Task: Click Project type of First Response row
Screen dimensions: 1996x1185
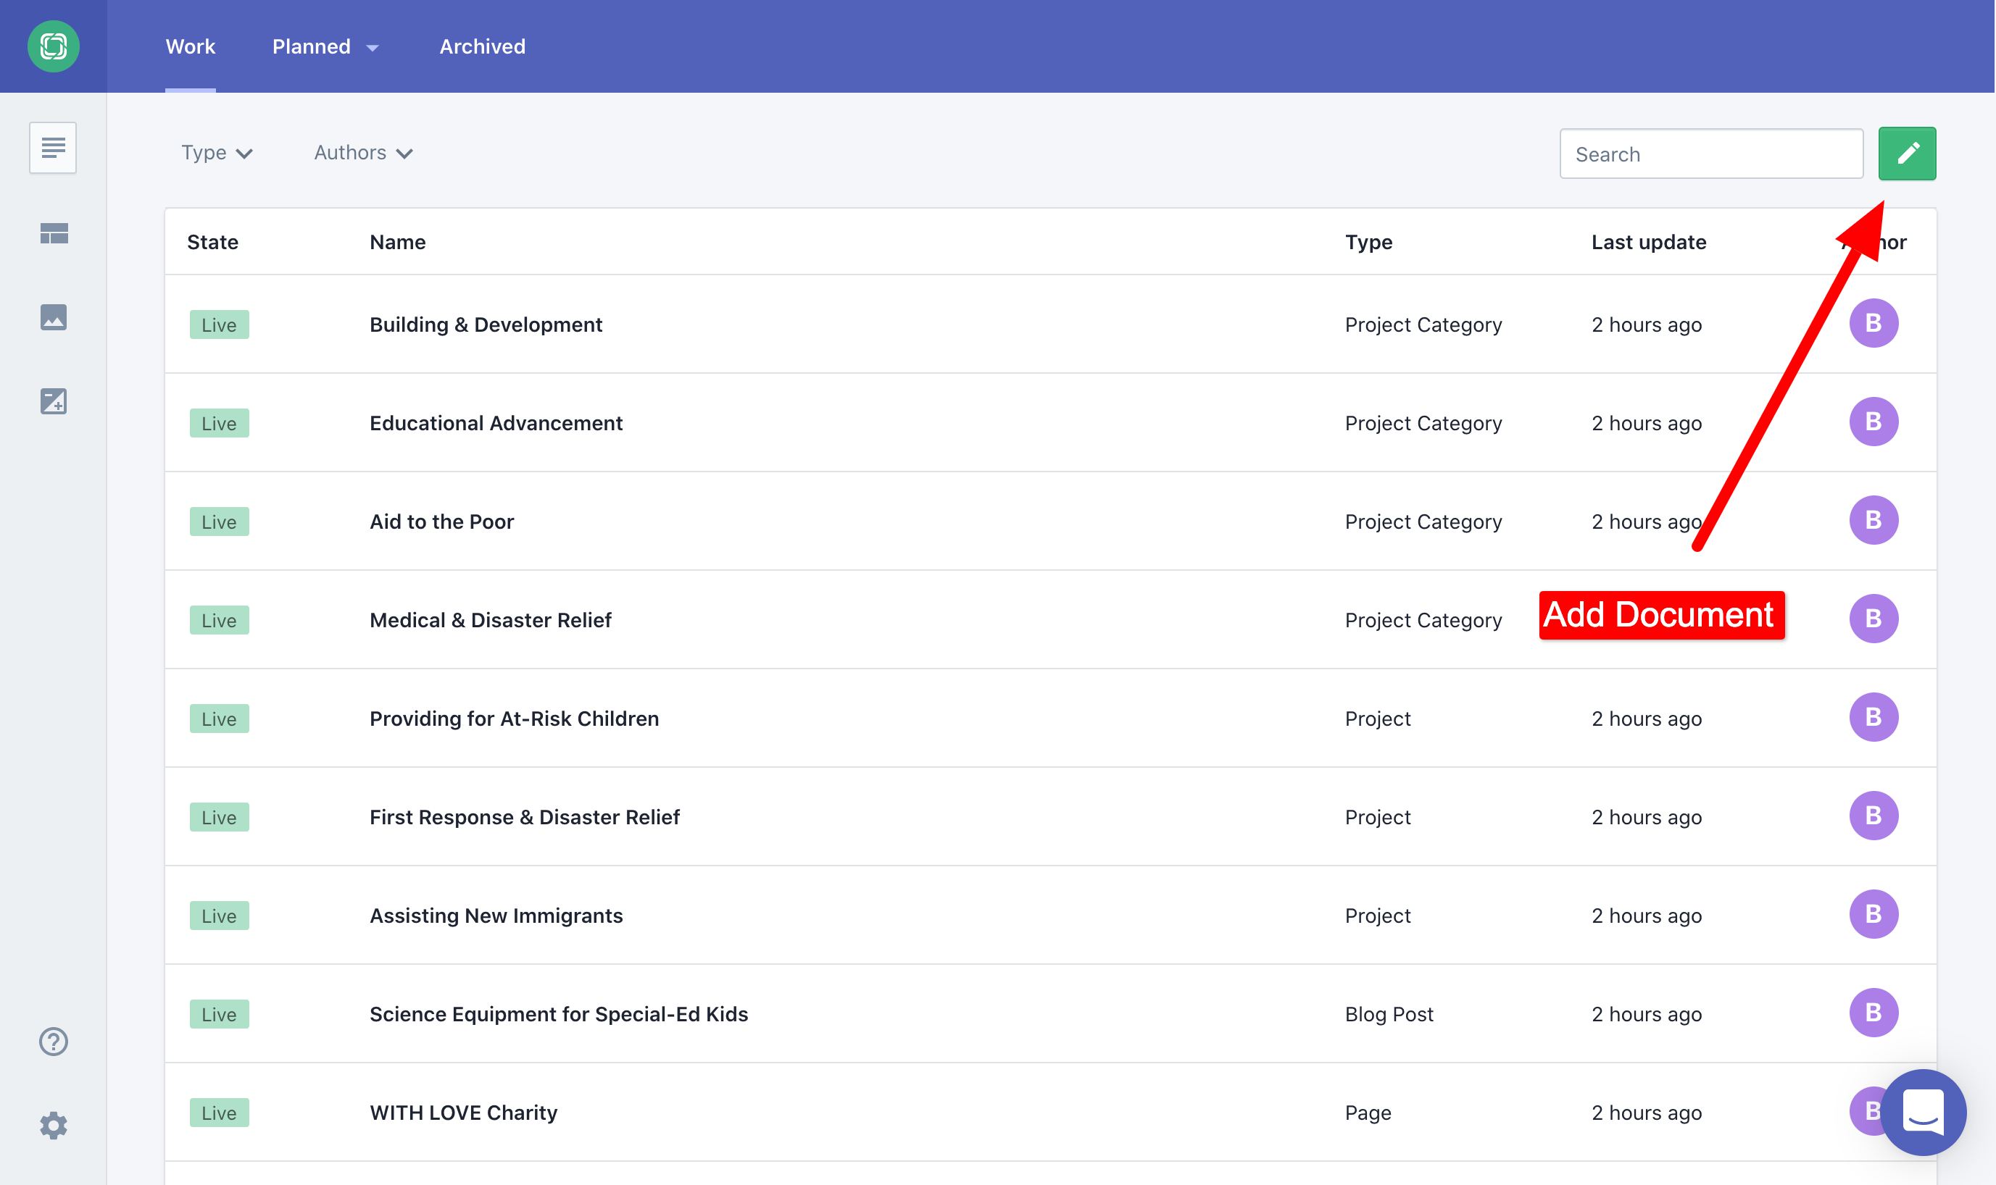Action: tap(1378, 818)
